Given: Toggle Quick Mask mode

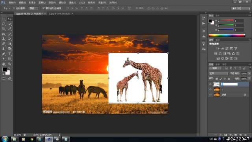Looking at the screenshot, I should click(4, 78).
